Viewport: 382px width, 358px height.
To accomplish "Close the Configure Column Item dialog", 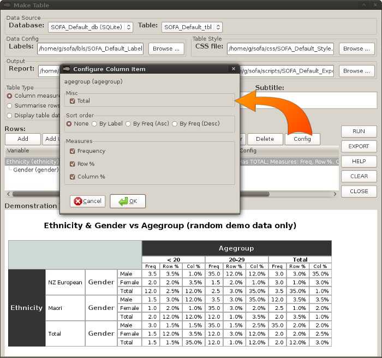I will (x=234, y=69).
